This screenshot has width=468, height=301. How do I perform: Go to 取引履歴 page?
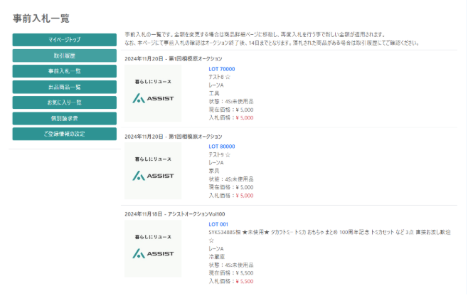coord(65,56)
